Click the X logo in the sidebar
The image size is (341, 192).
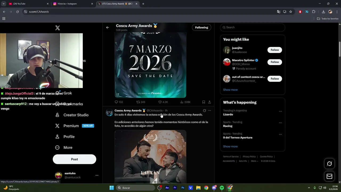tap(58, 28)
